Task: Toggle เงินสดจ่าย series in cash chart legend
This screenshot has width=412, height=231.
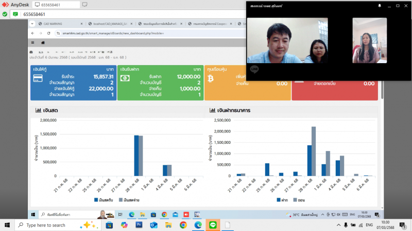Action: (x=129, y=200)
